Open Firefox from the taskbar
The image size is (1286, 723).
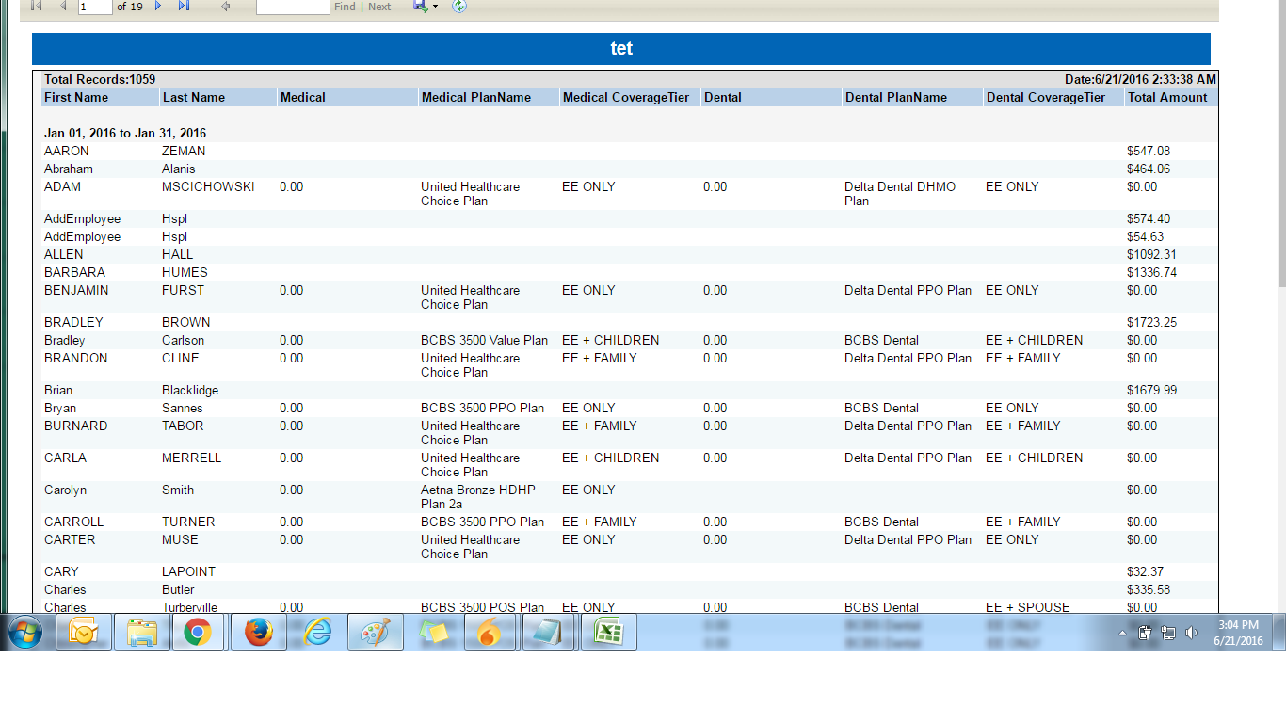point(258,633)
